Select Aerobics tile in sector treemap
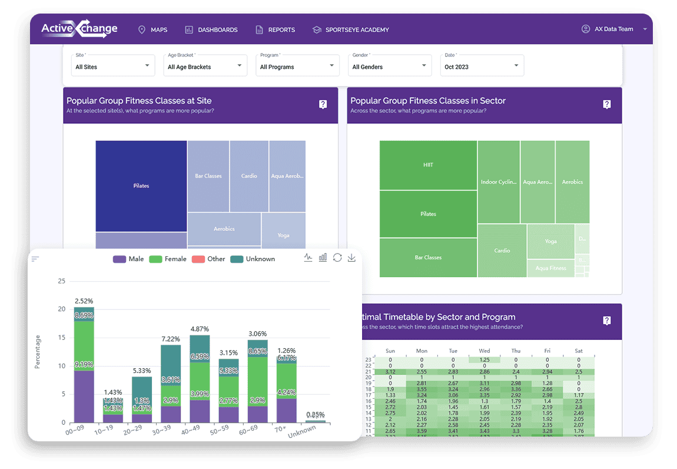Viewport: 677px width, 469px height. pos(573,182)
